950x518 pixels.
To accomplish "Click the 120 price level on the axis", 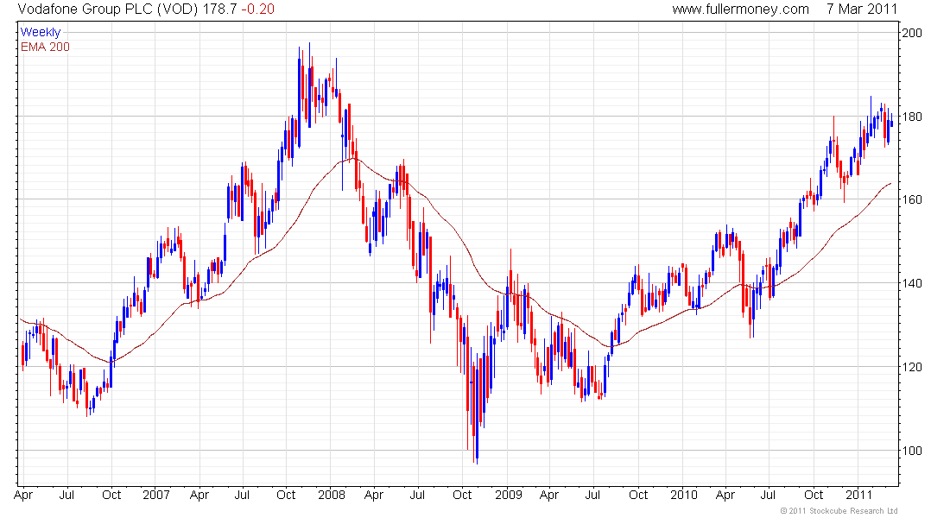I will click(914, 367).
